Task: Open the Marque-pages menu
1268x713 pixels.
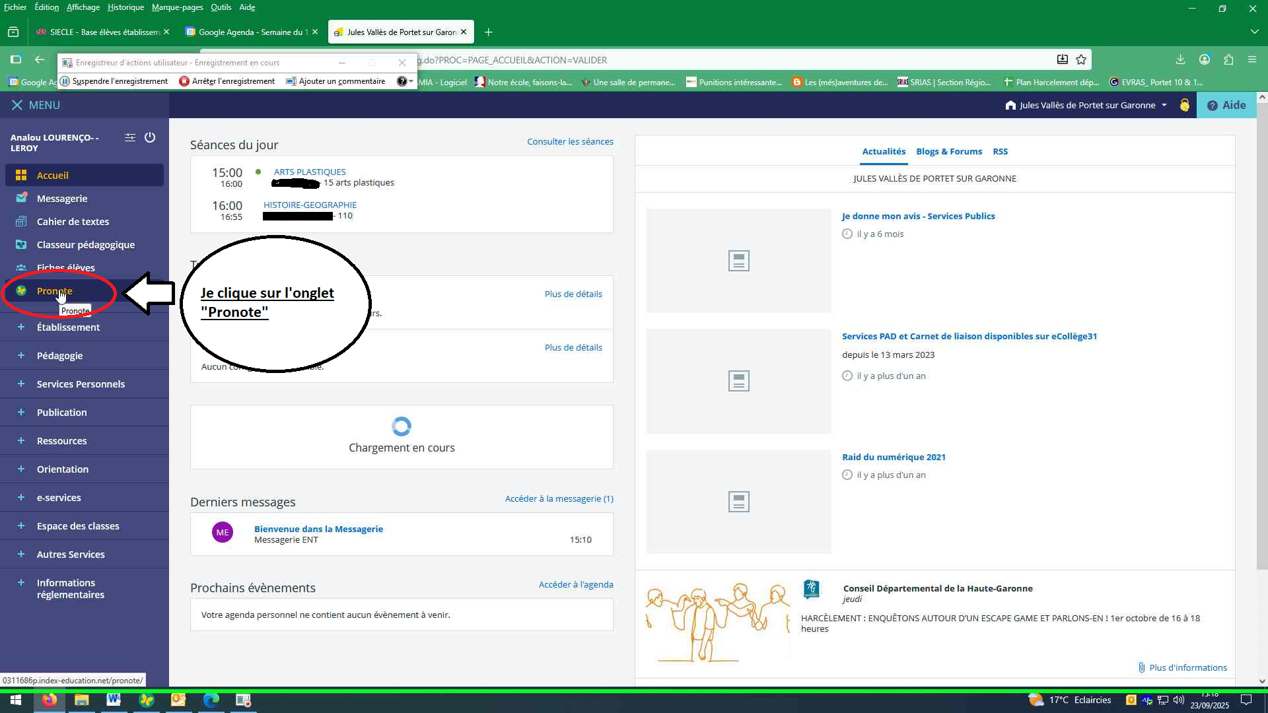Action: coord(177,7)
